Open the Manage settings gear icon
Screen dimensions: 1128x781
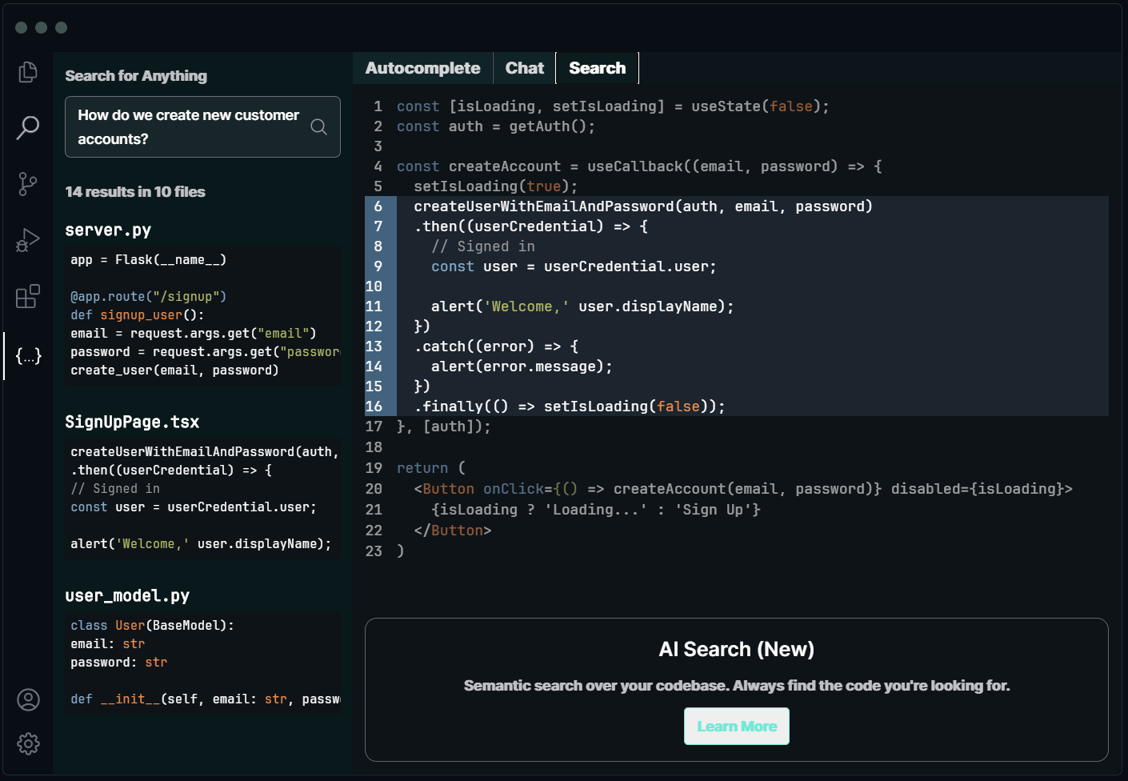(x=28, y=743)
